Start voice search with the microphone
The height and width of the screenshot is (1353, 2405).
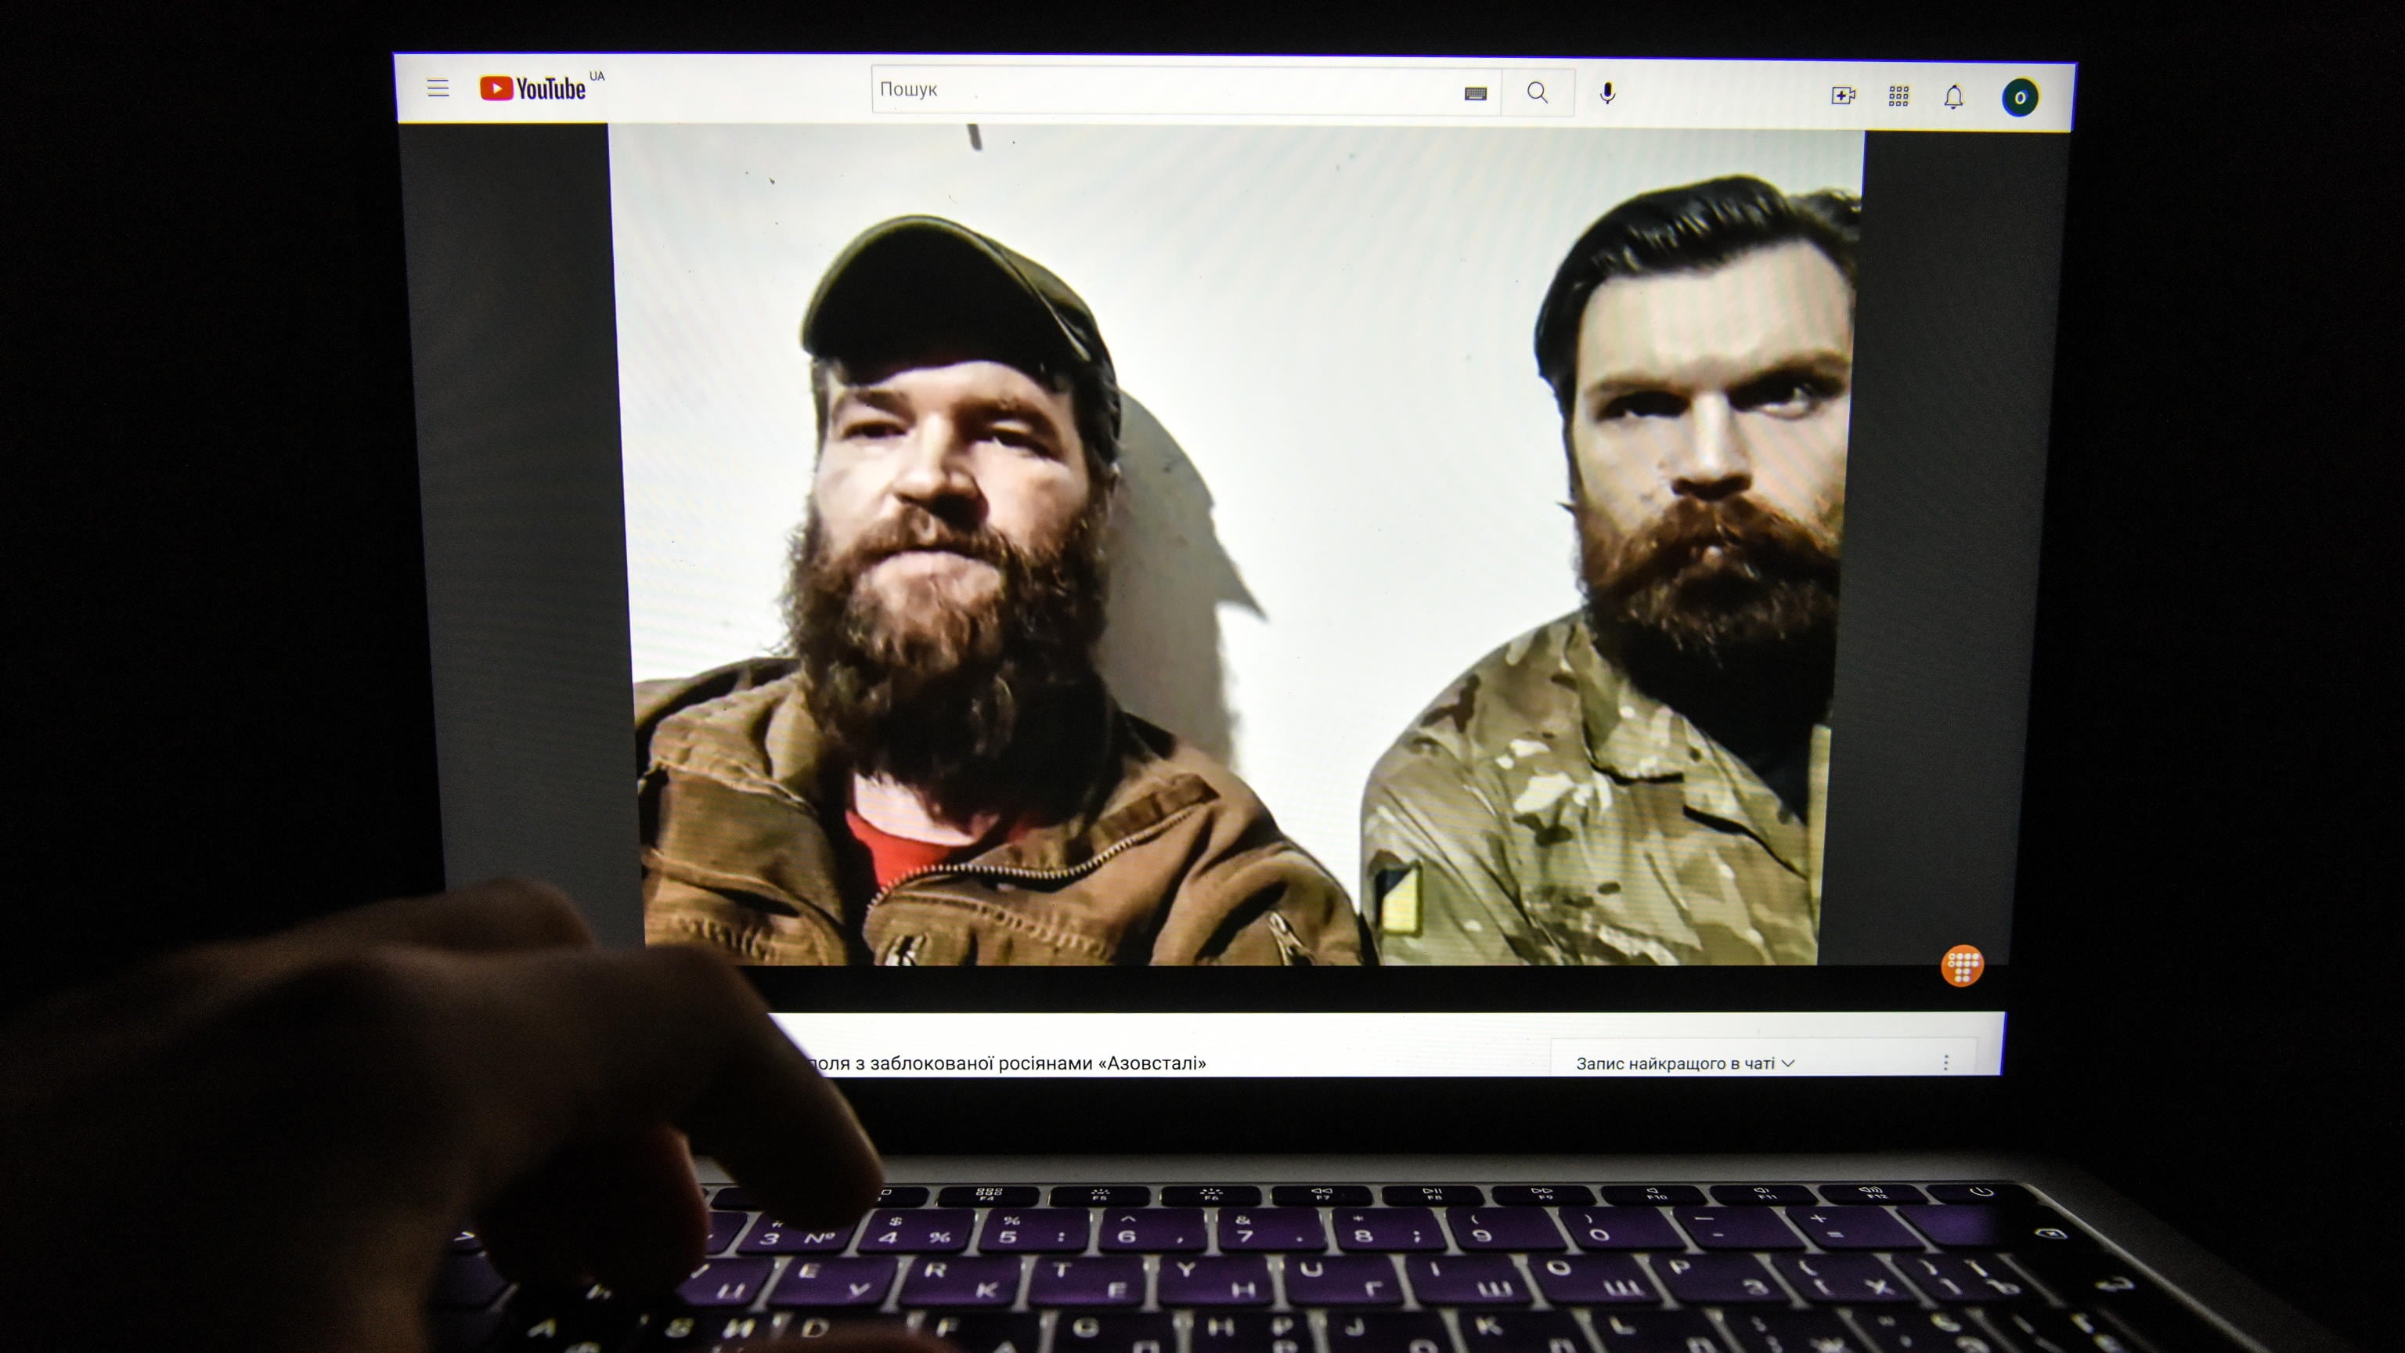[x=1606, y=93]
